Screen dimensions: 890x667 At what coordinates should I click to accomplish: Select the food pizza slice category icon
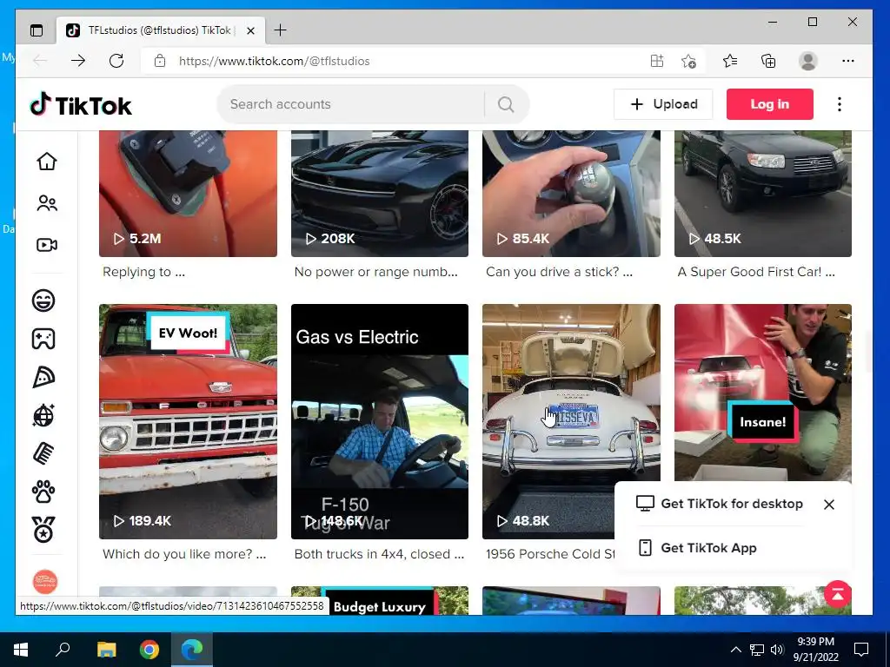(x=43, y=377)
